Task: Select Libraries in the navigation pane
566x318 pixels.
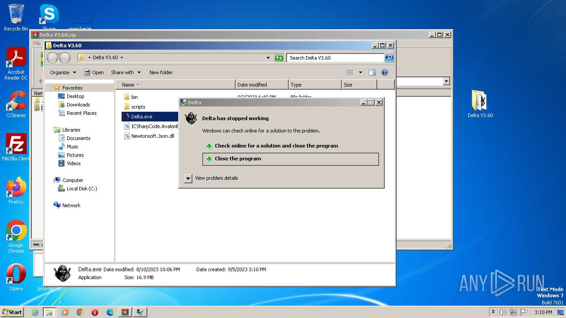Action: 67,130
